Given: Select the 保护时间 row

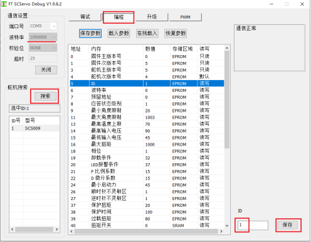Looking at the screenshot, I should 147,212.
